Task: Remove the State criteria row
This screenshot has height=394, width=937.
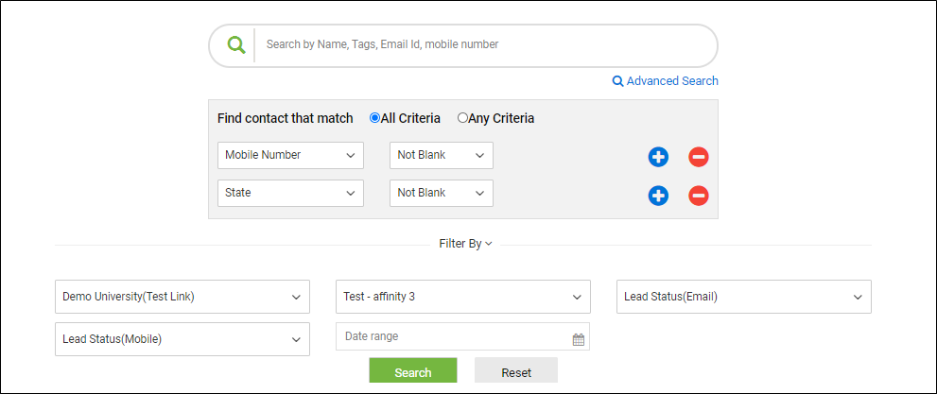Action: coord(698,196)
